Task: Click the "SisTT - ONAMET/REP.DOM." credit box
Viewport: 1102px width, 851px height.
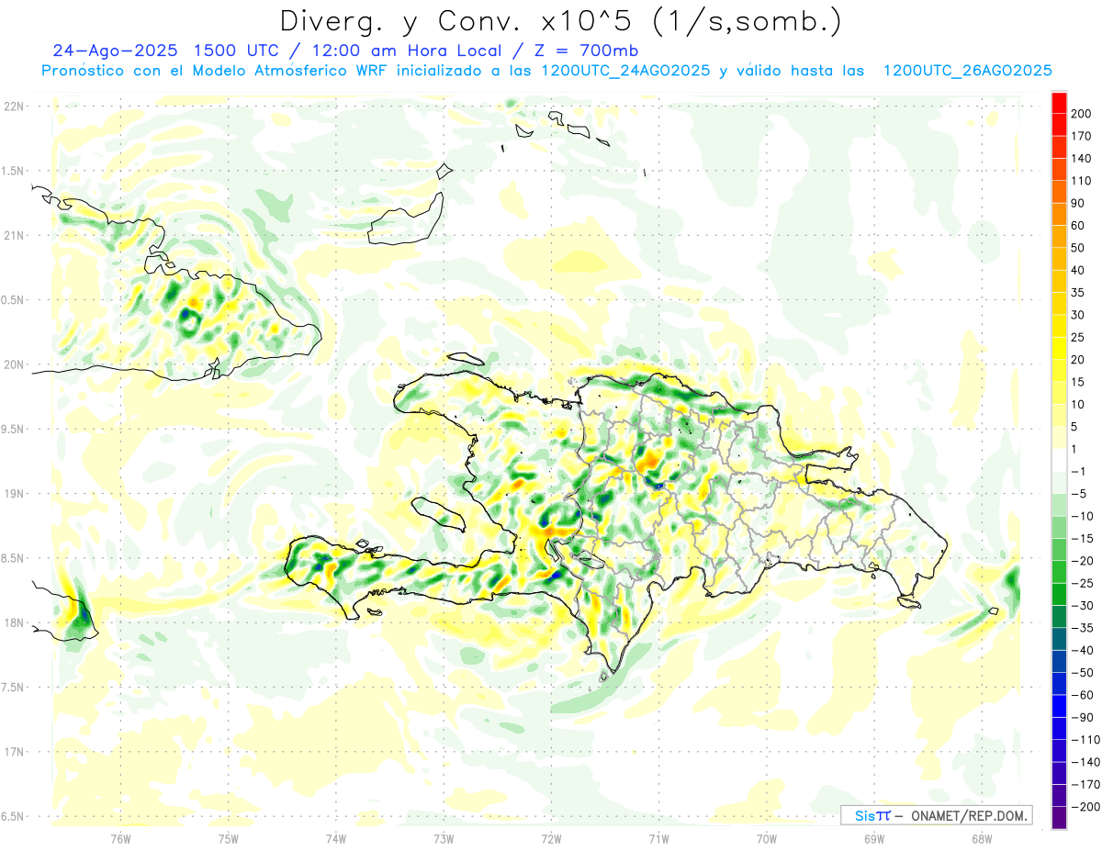Action: click(937, 815)
